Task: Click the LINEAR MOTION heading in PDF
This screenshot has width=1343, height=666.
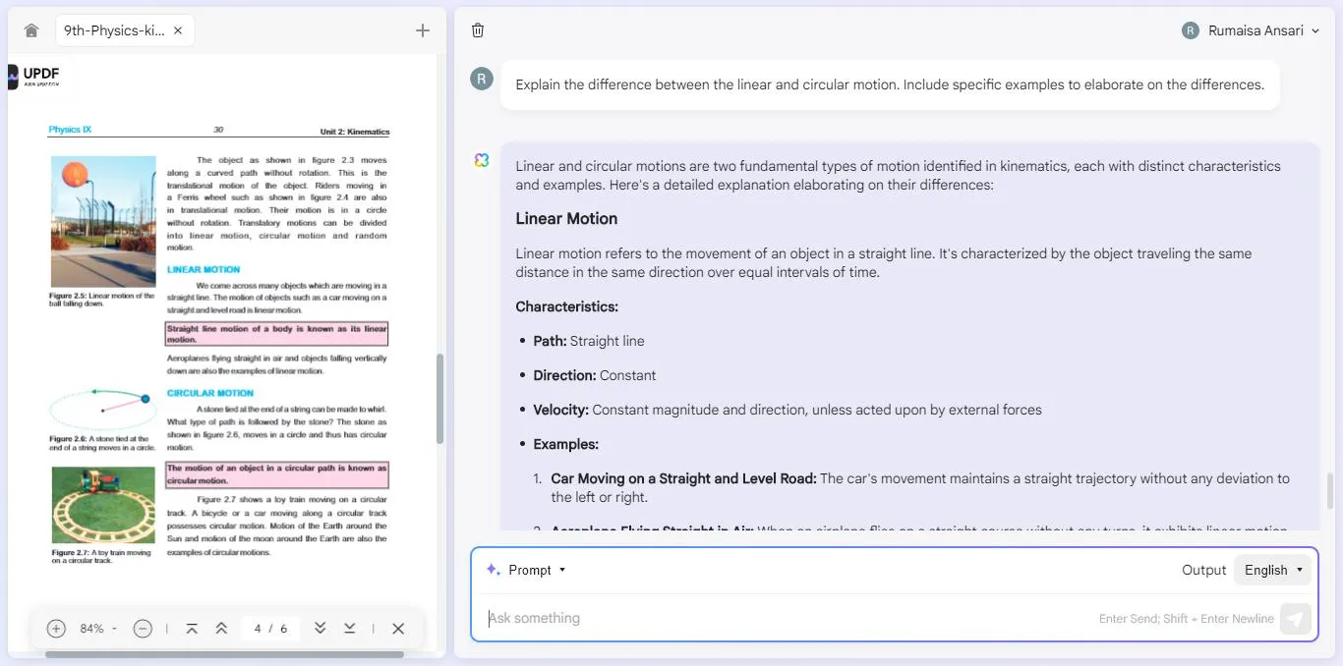Action: pyautogui.click(x=204, y=269)
